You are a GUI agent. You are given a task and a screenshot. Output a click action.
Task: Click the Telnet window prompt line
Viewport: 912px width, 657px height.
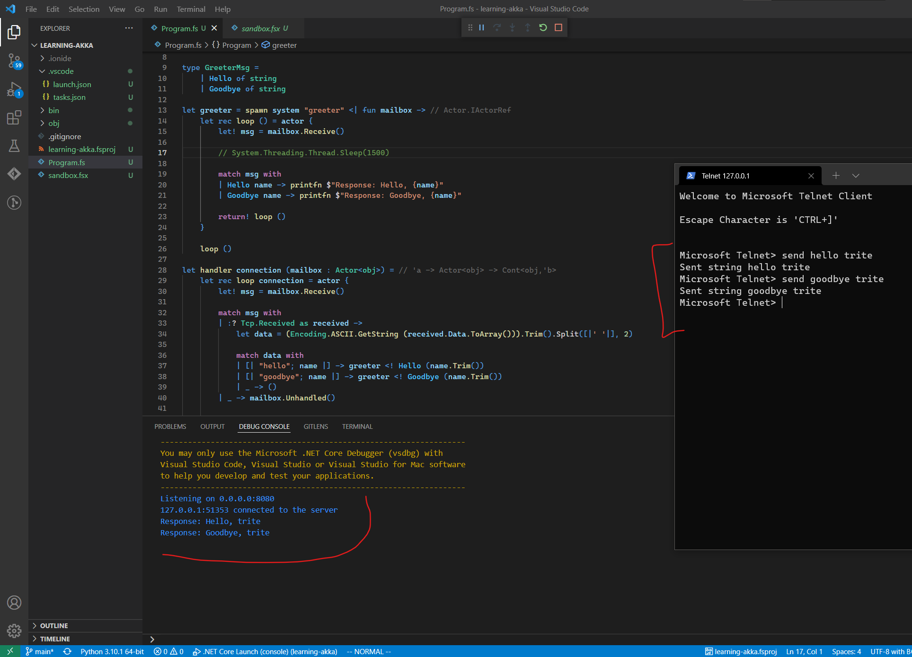click(x=731, y=303)
